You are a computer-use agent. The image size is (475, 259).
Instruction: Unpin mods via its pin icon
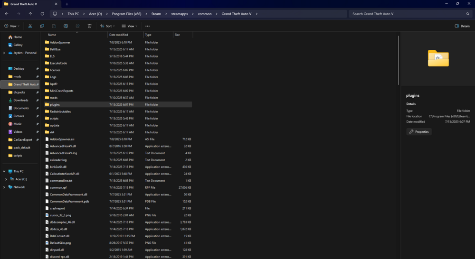pos(37,76)
